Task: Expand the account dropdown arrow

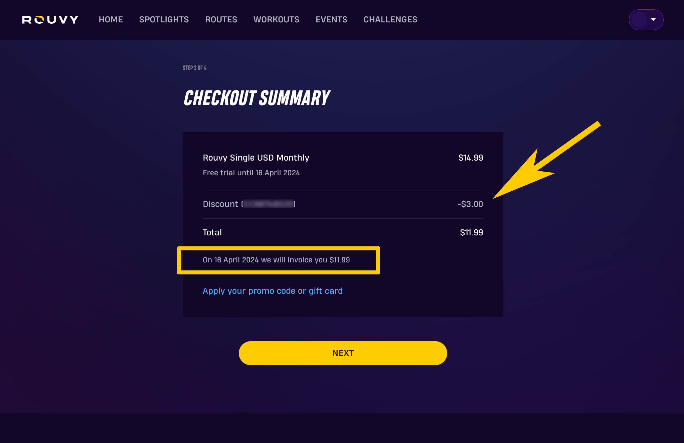Action: tap(653, 20)
